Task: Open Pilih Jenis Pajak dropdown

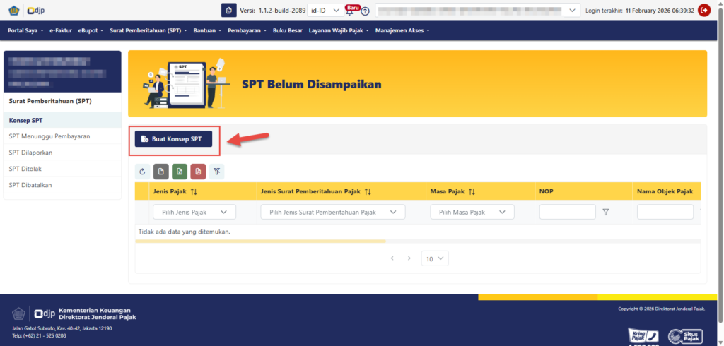Action: tap(194, 212)
